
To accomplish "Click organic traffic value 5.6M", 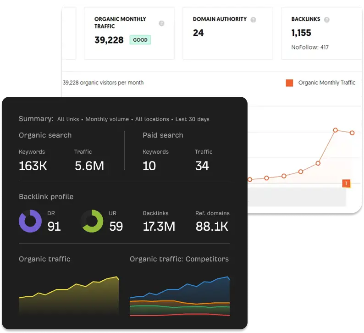I will tap(89, 166).
